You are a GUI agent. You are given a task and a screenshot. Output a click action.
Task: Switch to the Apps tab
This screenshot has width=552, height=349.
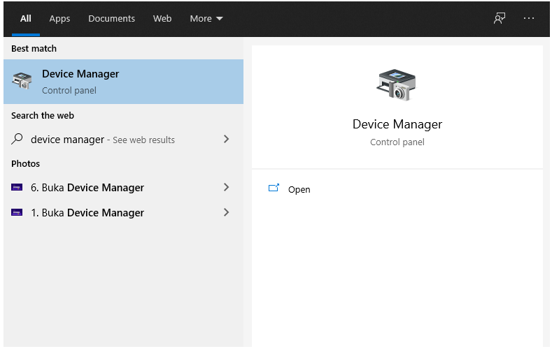click(x=59, y=18)
